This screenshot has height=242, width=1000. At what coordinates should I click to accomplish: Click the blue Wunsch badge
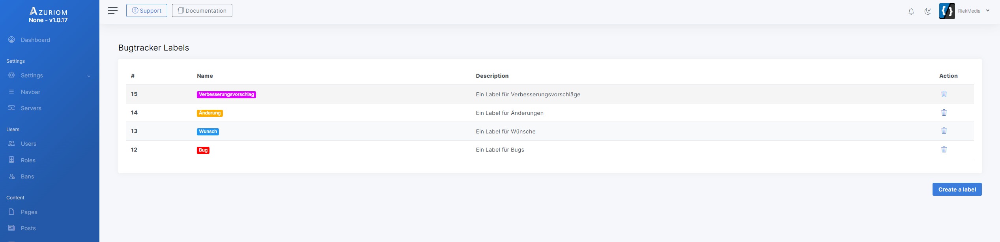pos(208,131)
